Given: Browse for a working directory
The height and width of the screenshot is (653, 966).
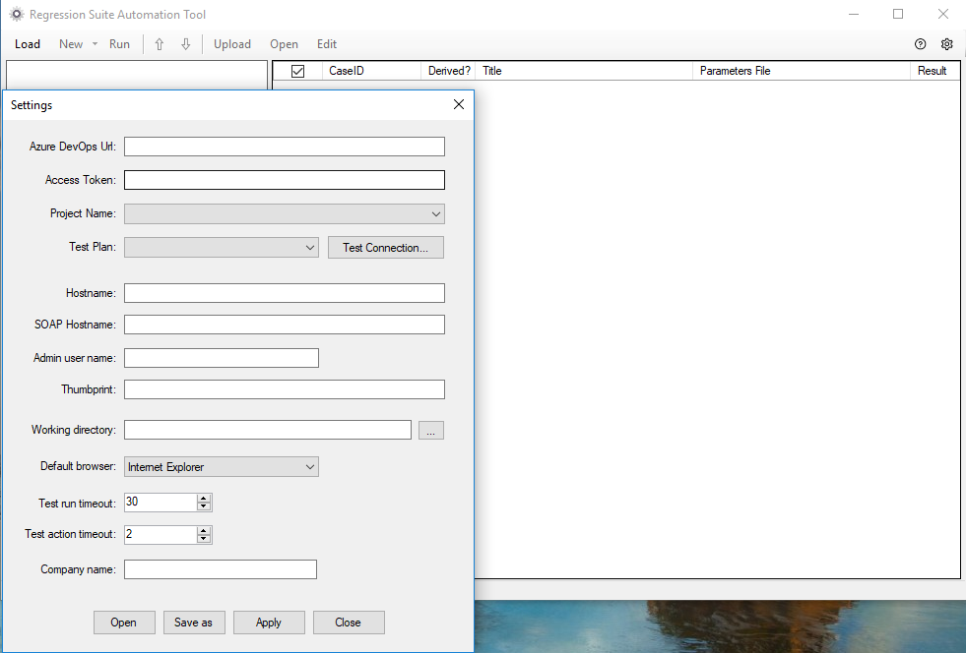Looking at the screenshot, I should [430, 430].
